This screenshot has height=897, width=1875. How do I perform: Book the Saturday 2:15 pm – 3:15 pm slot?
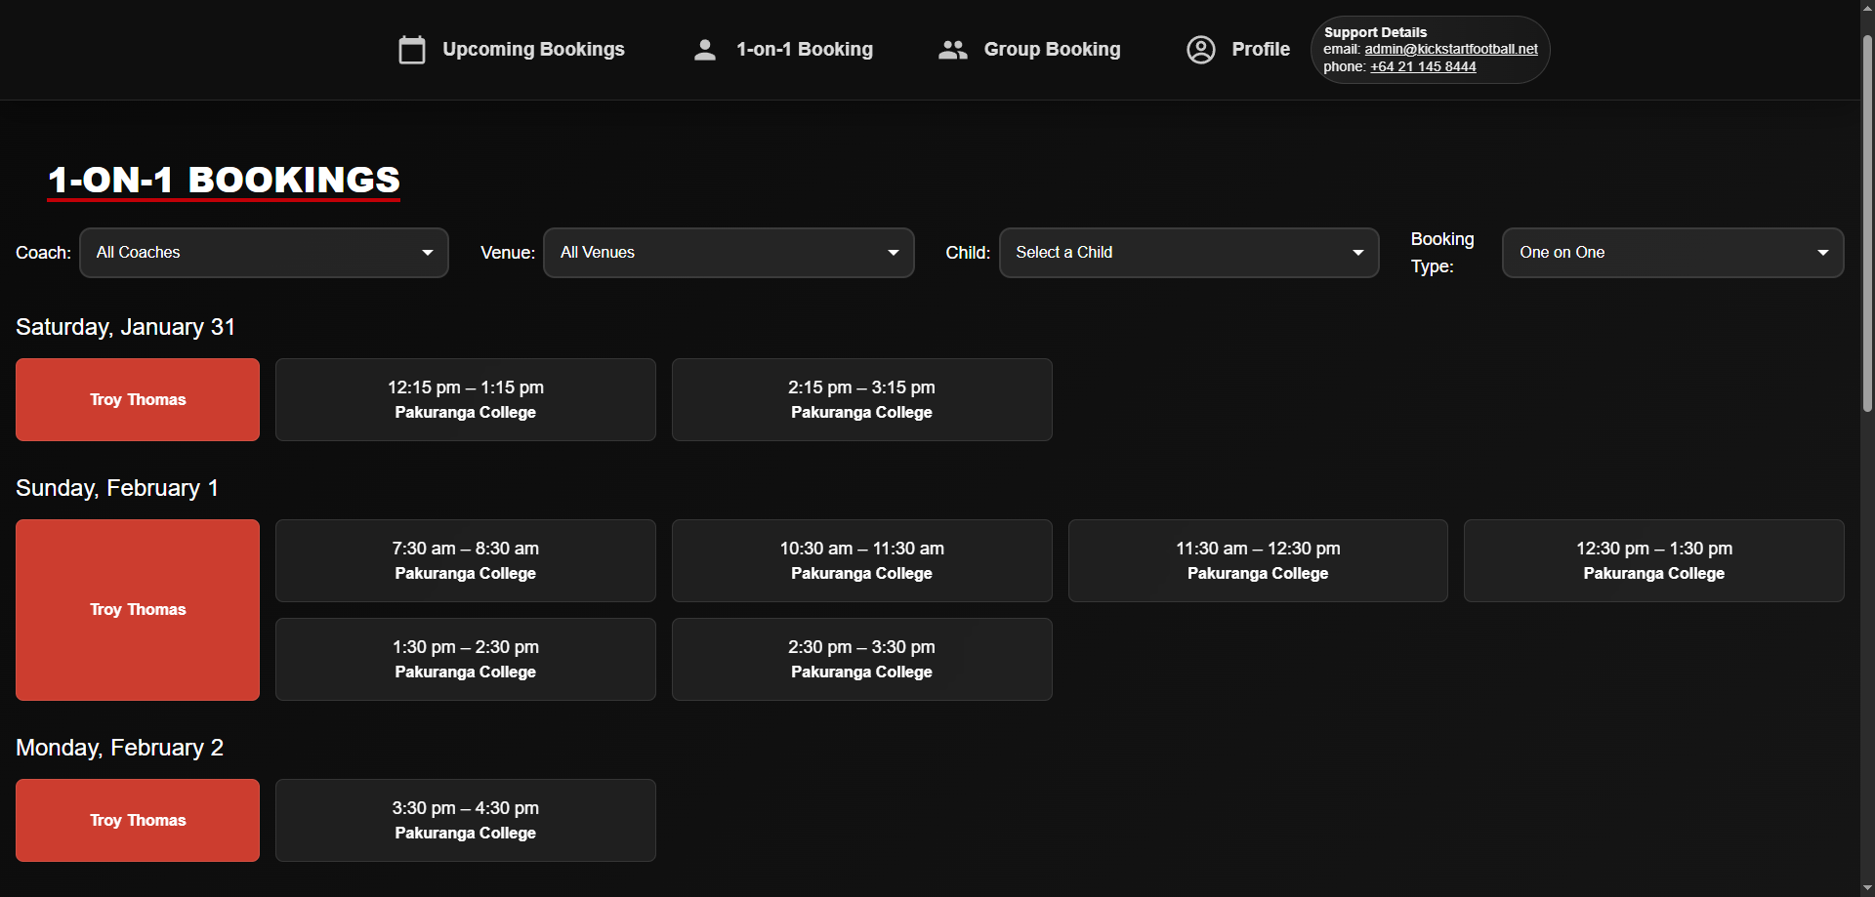(861, 399)
